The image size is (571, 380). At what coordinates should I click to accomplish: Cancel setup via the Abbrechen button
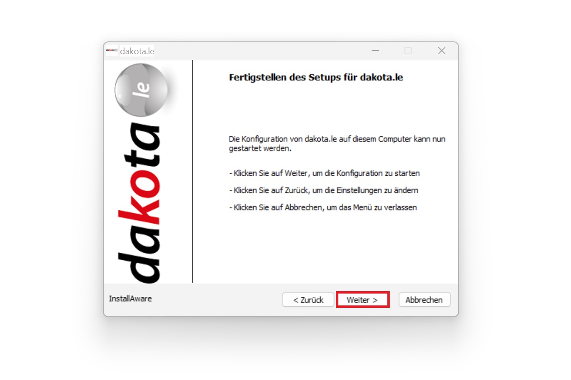tap(424, 300)
